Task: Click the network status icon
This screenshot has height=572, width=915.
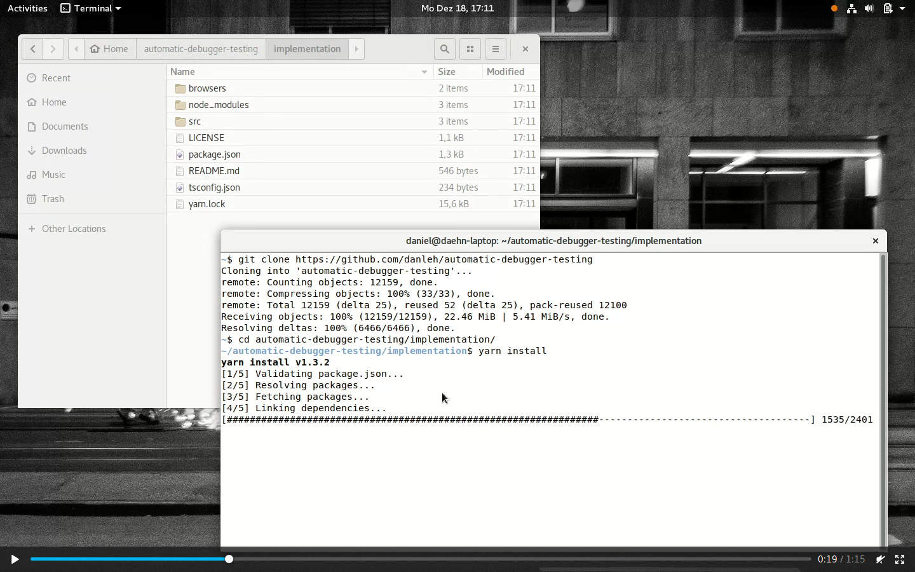Action: click(x=851, y=8)
